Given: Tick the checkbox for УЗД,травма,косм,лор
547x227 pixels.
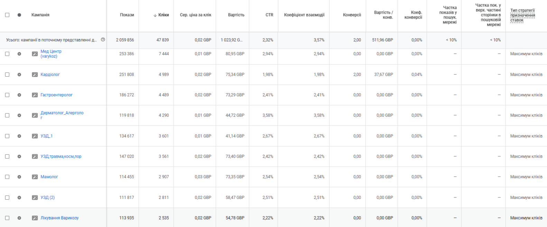Looking at the screenshot, I should pyautogui.click(x=7, y=157).
